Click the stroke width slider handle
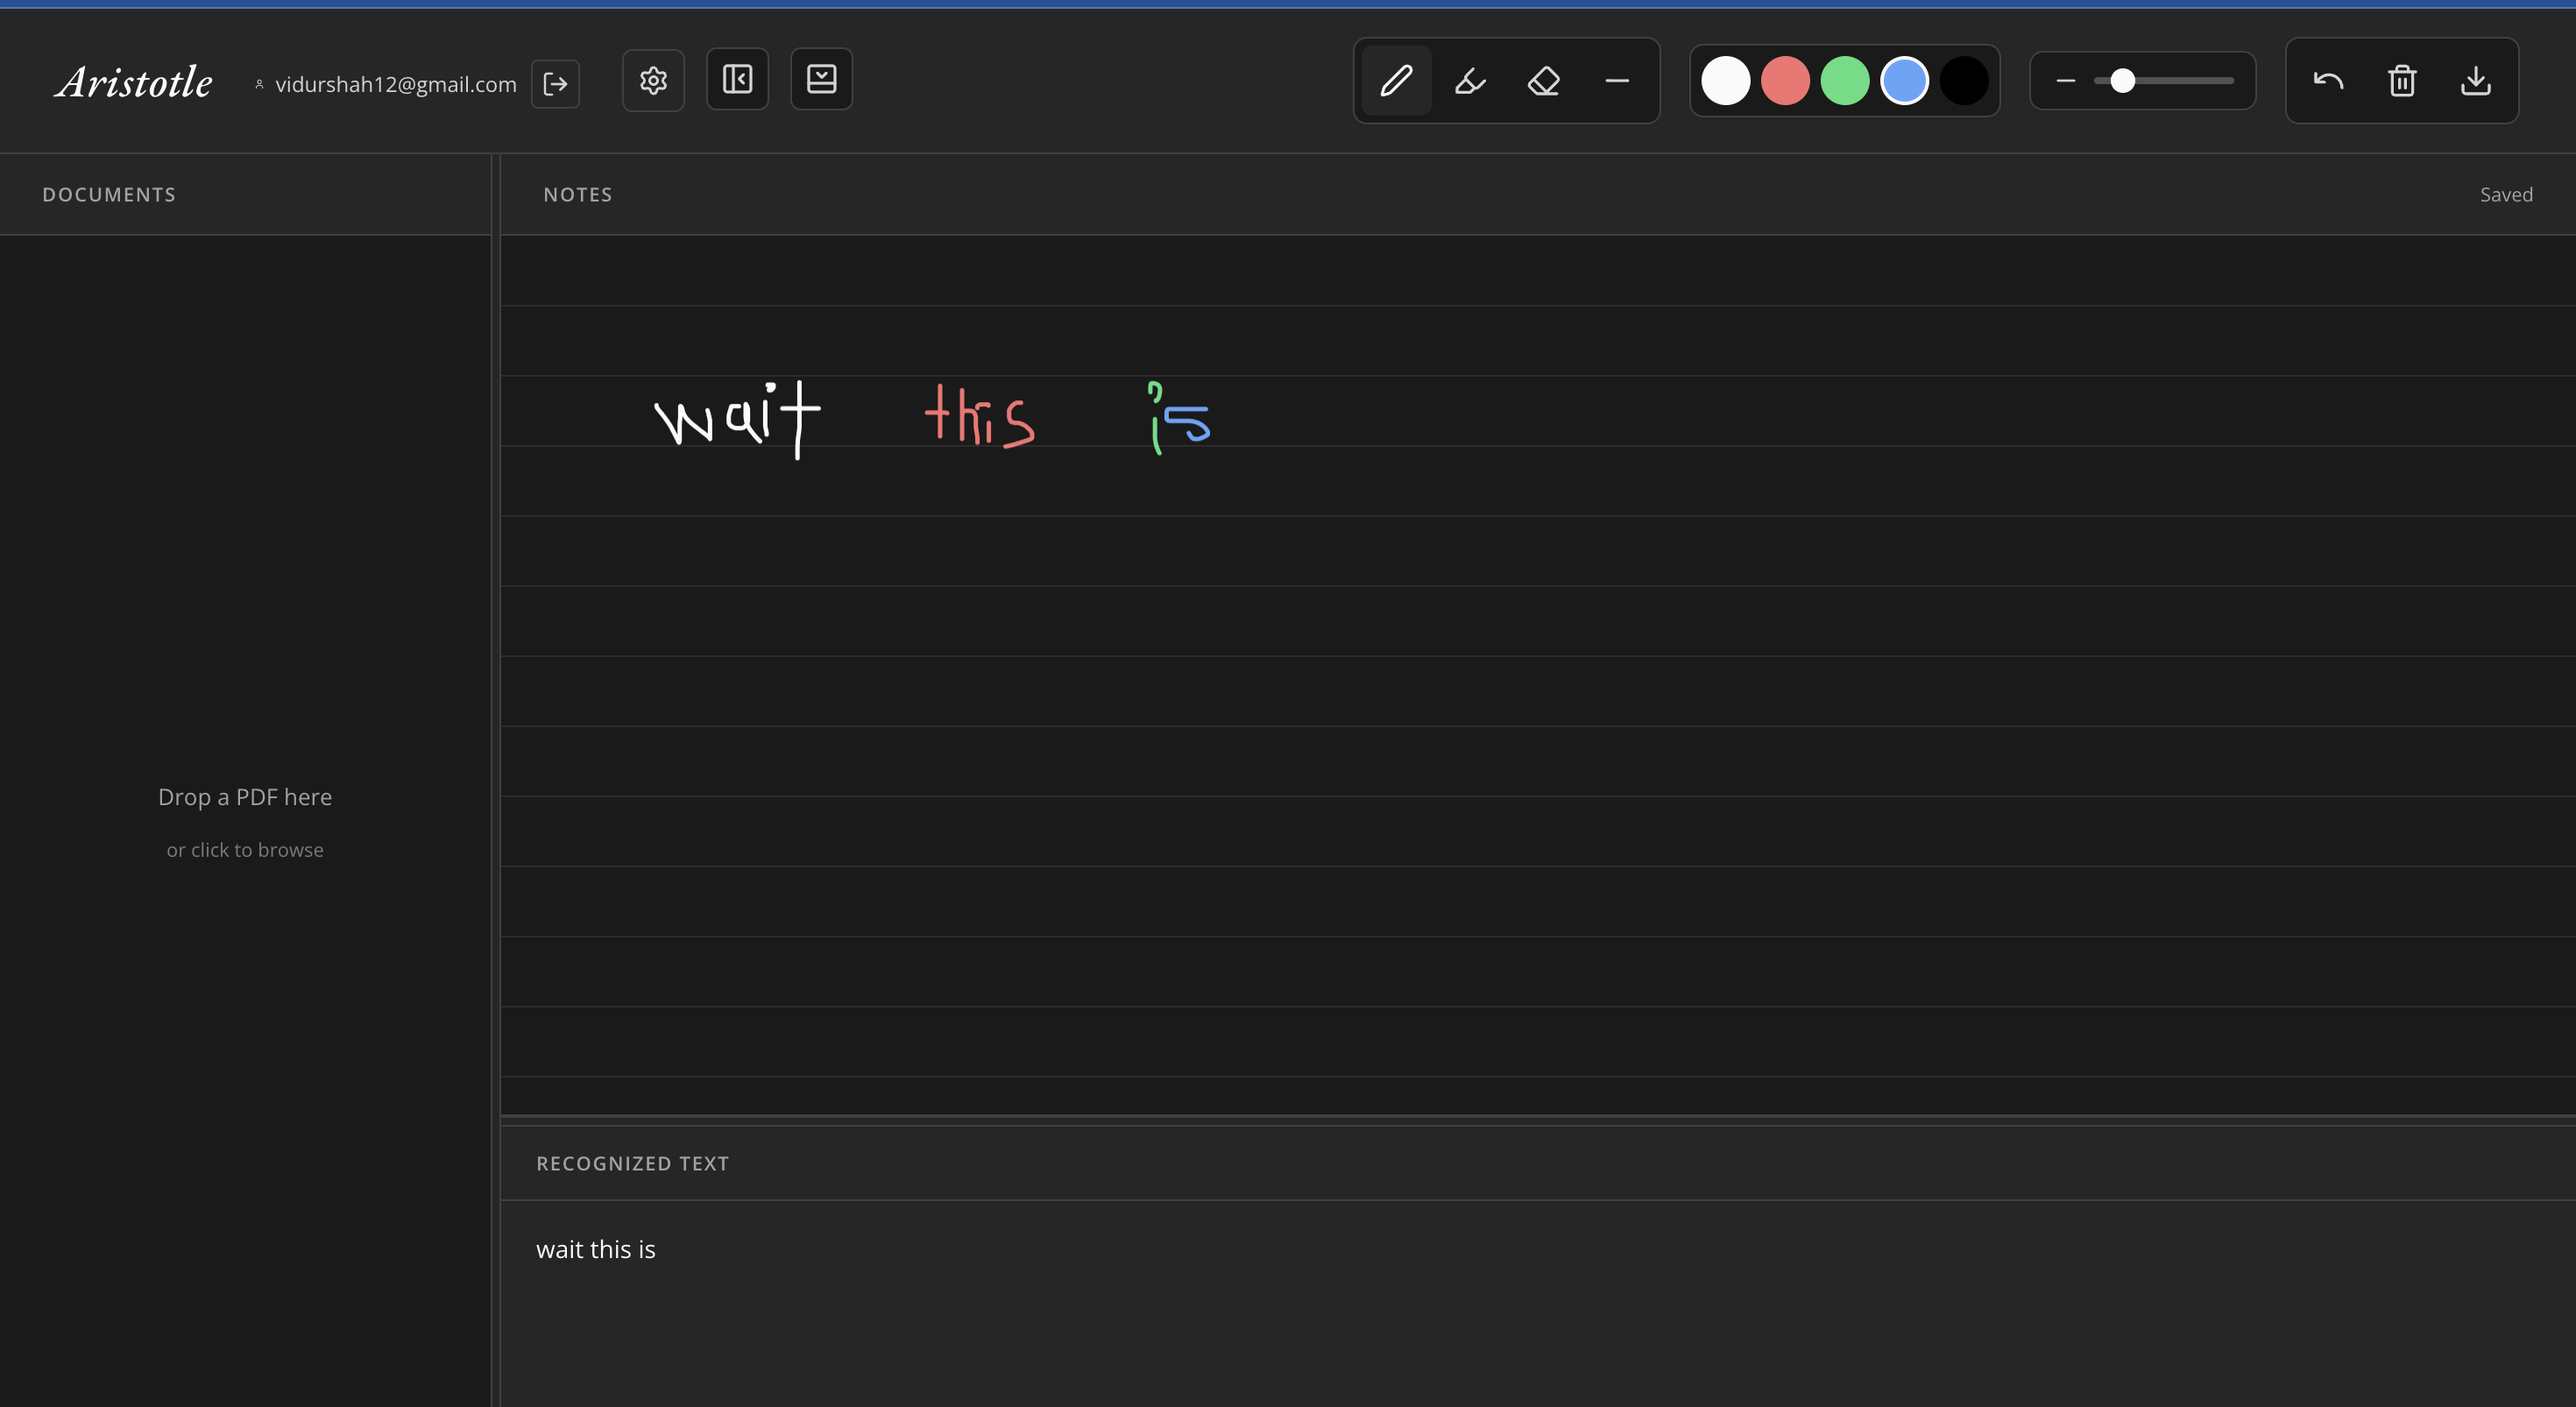2576x1407 pixels. point(2122,80)
